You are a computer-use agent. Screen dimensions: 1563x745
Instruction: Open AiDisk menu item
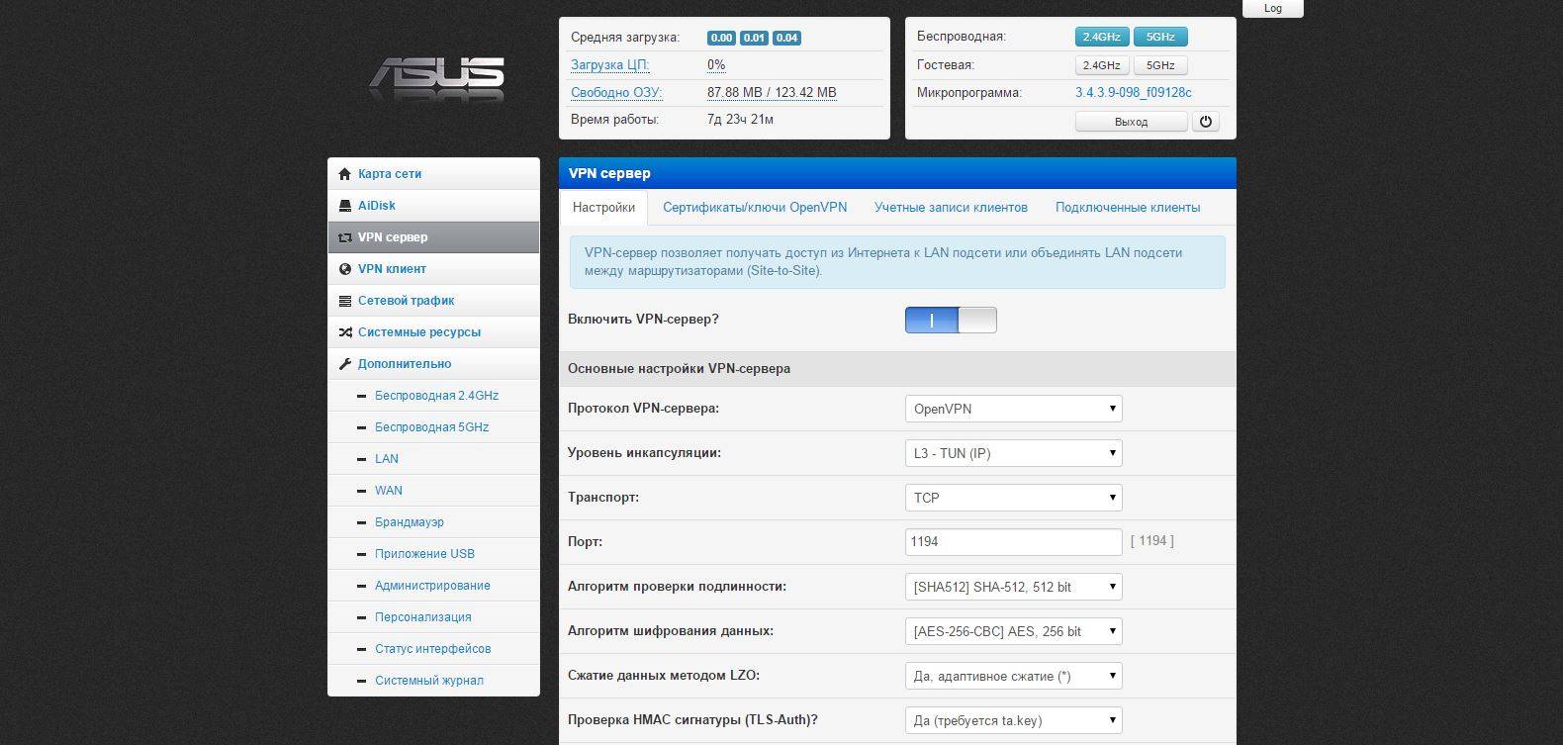click(433, 206)
